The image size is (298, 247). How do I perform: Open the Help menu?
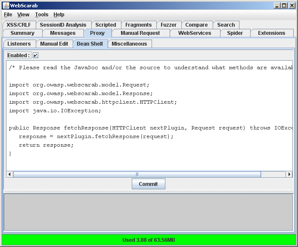point(59,15)
